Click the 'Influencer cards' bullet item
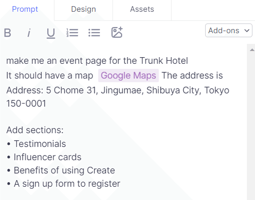This screenshot has height=200, width=255. click(47, 157)
